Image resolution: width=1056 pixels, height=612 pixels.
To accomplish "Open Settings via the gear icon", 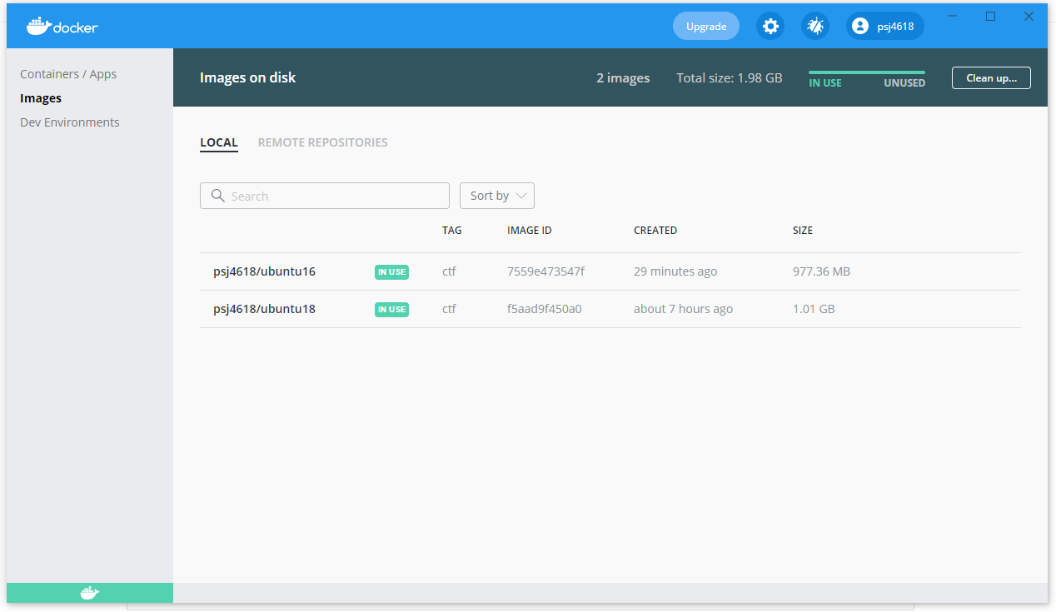I will pos(770,26).
